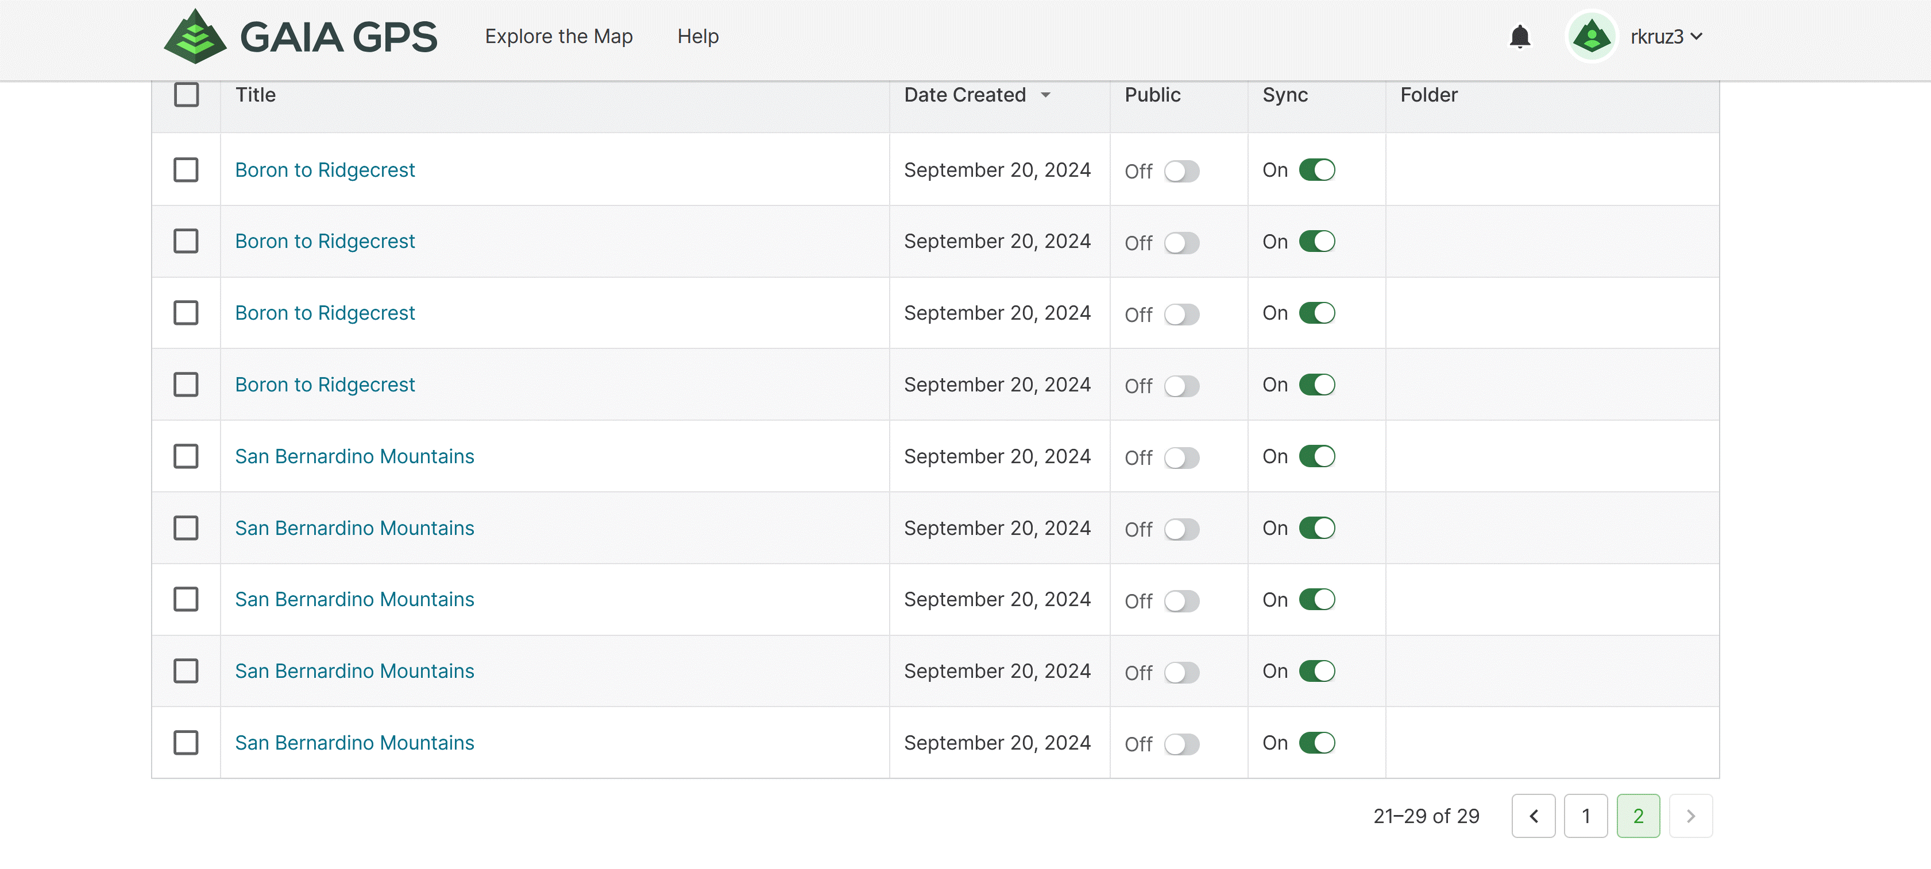Image resolution: width=1931 pixels, height=869 pixels.
Task: Open the second Boron to Ridgecrest link
Action: (325, 241)
